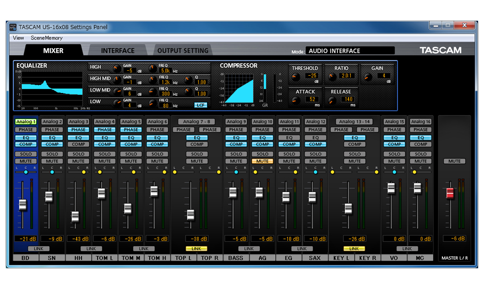
Task: Open the View menu
Action: [18, 38]
